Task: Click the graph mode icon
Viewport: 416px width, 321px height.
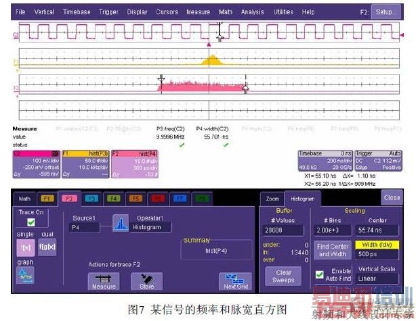Action: pyautogui.click(x=26, y=276)
